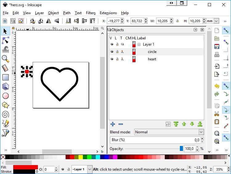
Task: Click the Undo arrow icon
Action: (x=217, y=86)
